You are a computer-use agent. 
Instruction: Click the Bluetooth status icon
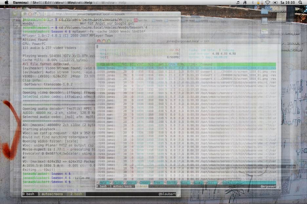(x=253, y=3)
